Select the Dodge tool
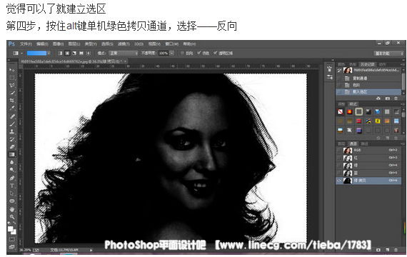 pos(12,170)
